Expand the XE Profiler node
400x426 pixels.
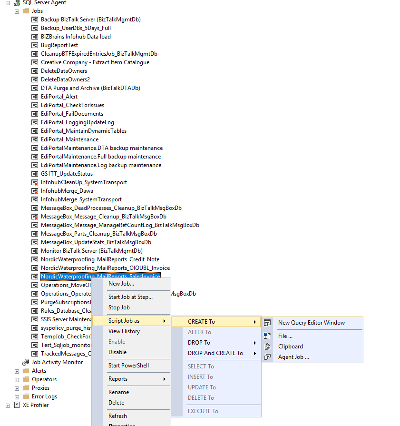8,405
